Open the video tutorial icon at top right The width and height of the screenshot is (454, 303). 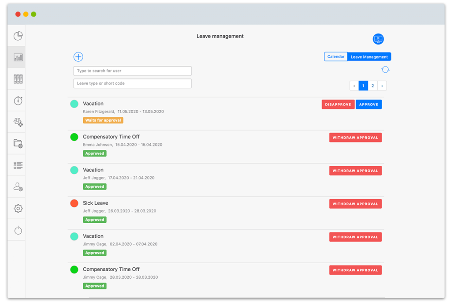point(378,39)
